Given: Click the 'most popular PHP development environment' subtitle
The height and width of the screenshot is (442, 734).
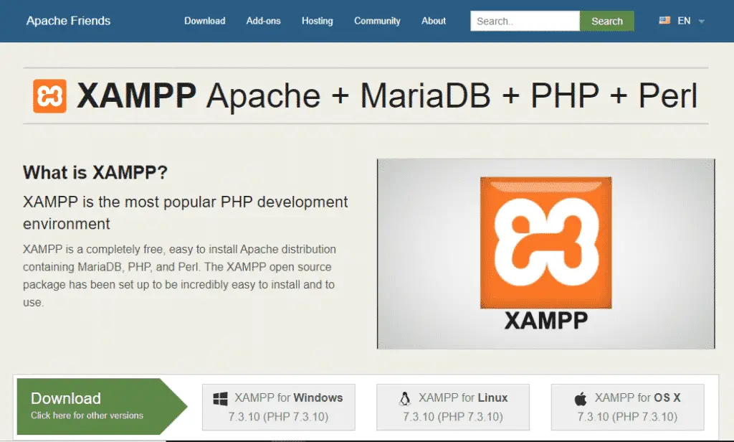Looking at the screenshot, I should [186, 213].
